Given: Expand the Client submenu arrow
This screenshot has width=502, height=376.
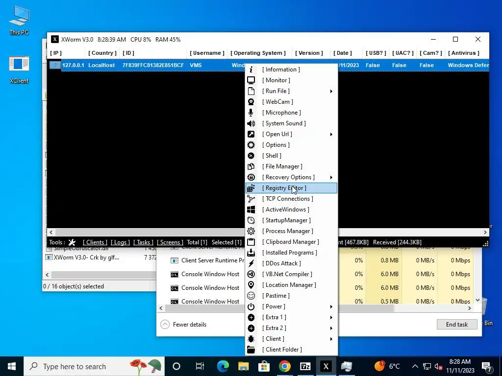Looking at the screenshot, I should point(331,339).
